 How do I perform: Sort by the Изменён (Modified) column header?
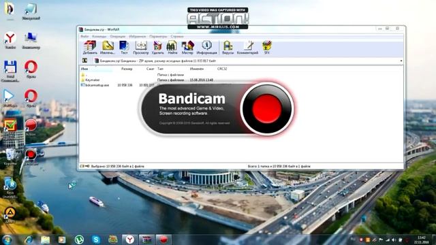(x=197, y=69)
